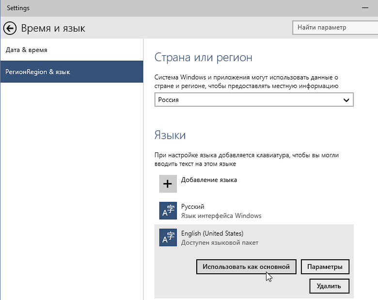The image size is (378, 300).
Task: Click Доступен языковой пакет text
Action: pyautogui.click(x=220, y=243)
